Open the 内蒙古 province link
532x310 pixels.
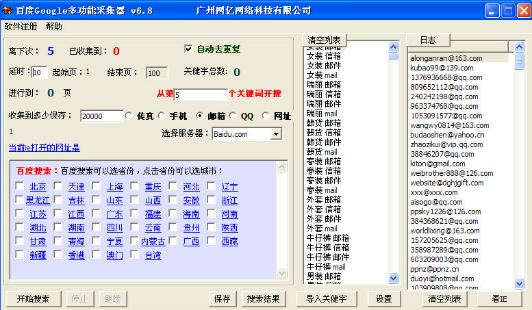pos(153,242)
